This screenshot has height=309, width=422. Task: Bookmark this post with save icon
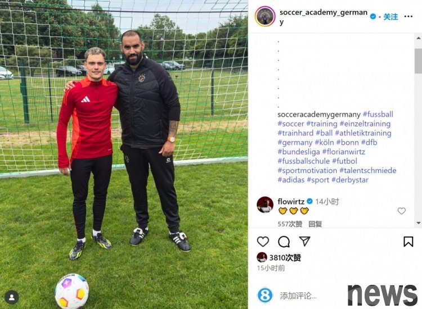pos(408,242)
